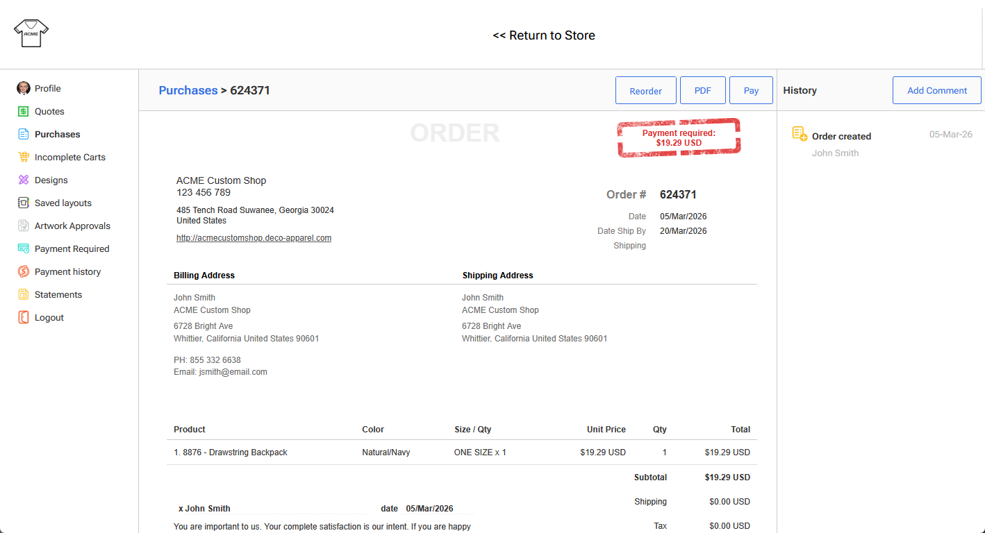Click the Shipping amount $0.00 USD
The width and height of the screenshot is (985, 533).
[x=729, y=502]
